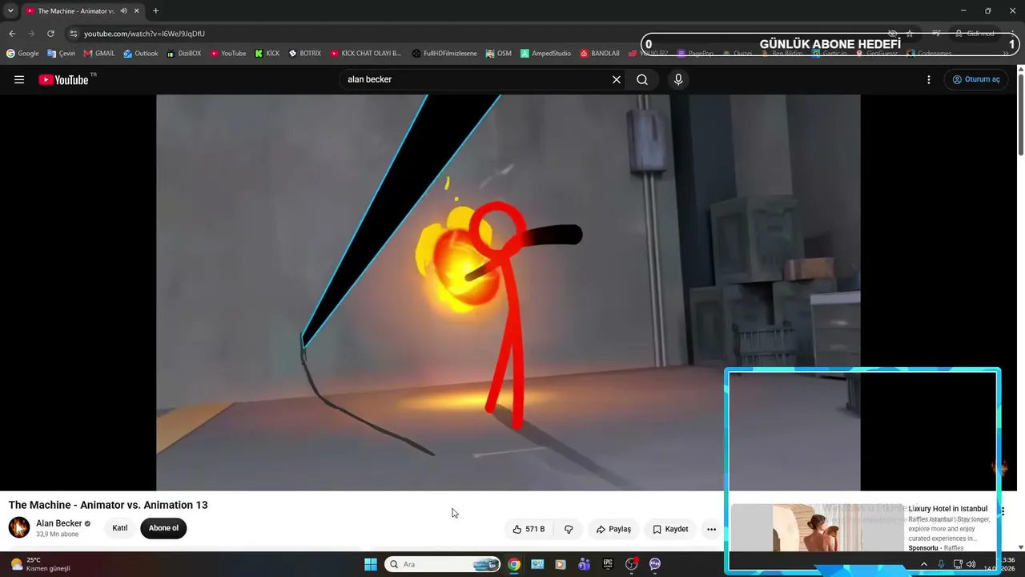Submit search with the magnifier button
Viewport: 1025px width, 577px height.
tap(642, 79)
